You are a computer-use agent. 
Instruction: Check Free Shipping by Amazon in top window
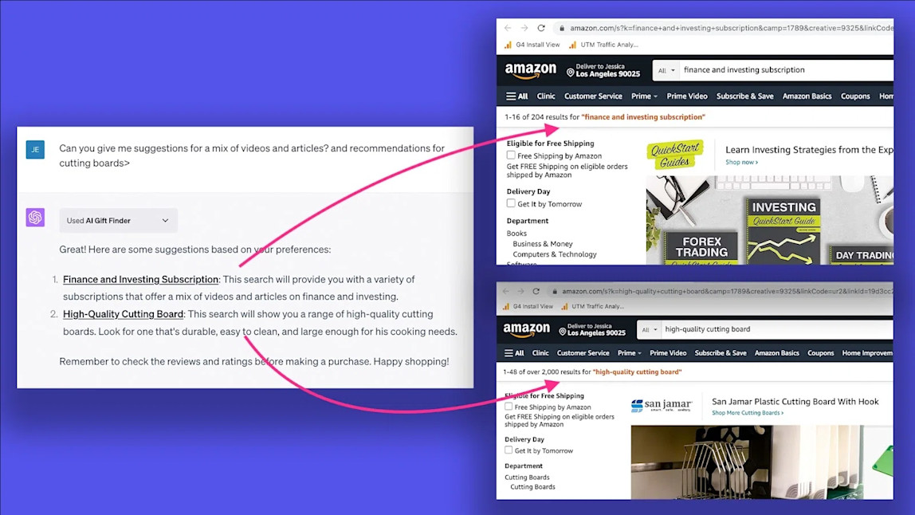click(x=511, y=155)
